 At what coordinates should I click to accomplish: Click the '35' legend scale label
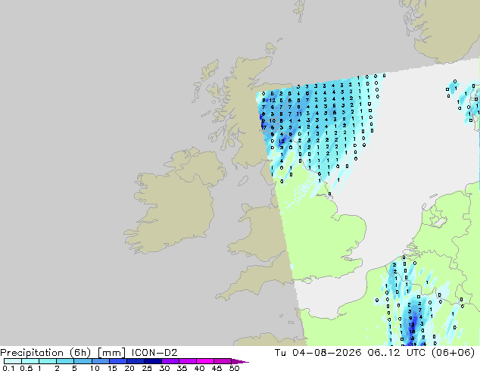click(182, 368)
